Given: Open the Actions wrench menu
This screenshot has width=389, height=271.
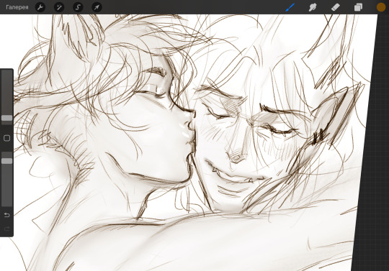Looking at the screenshot, I should 40,7.
